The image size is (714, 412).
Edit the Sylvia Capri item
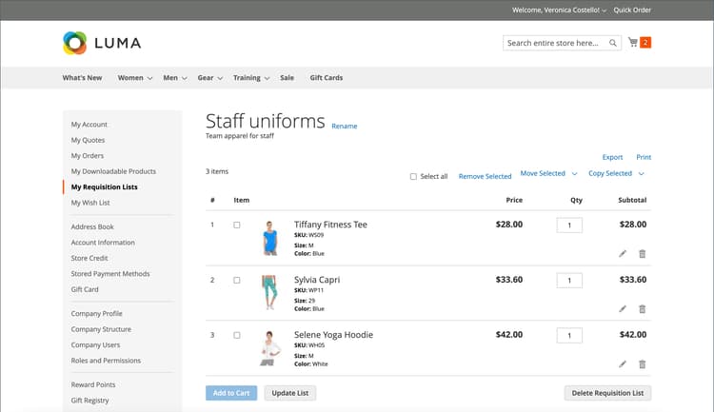[x=623, y=308]
